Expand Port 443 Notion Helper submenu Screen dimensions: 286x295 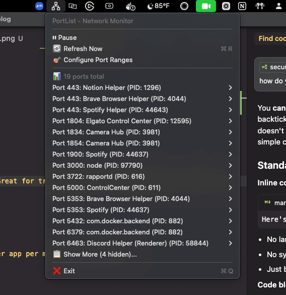pos(230,88)
